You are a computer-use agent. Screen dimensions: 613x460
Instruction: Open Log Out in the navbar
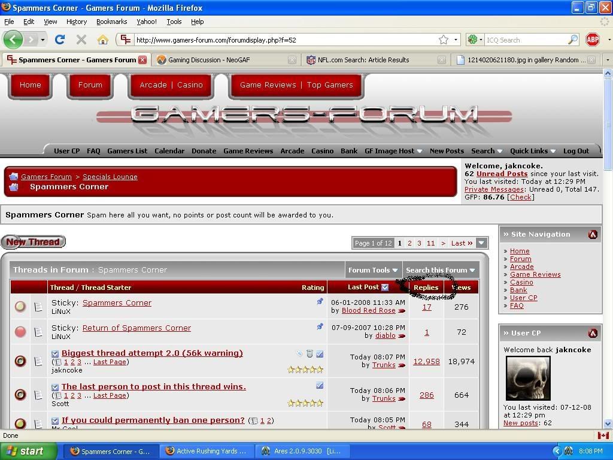pos(576,151)
